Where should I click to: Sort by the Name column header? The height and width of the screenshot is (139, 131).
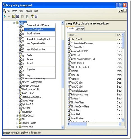91,35
